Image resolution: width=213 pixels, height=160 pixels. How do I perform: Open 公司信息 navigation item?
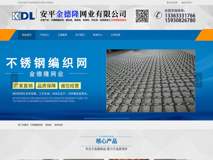[115, 35]
